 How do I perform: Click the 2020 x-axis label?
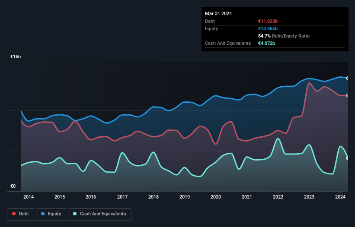pos(216,197)
